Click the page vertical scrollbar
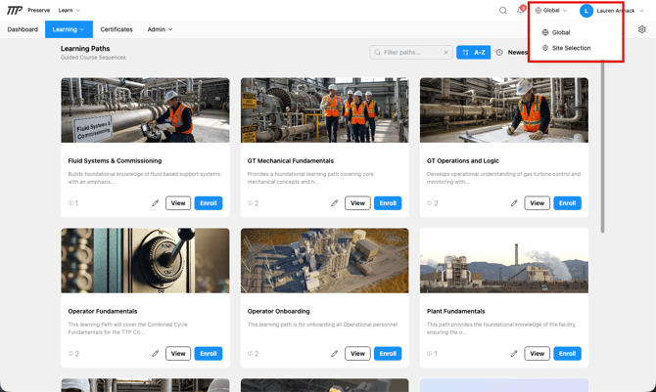The width and height of the screenshot is (656, 392). 602,147
